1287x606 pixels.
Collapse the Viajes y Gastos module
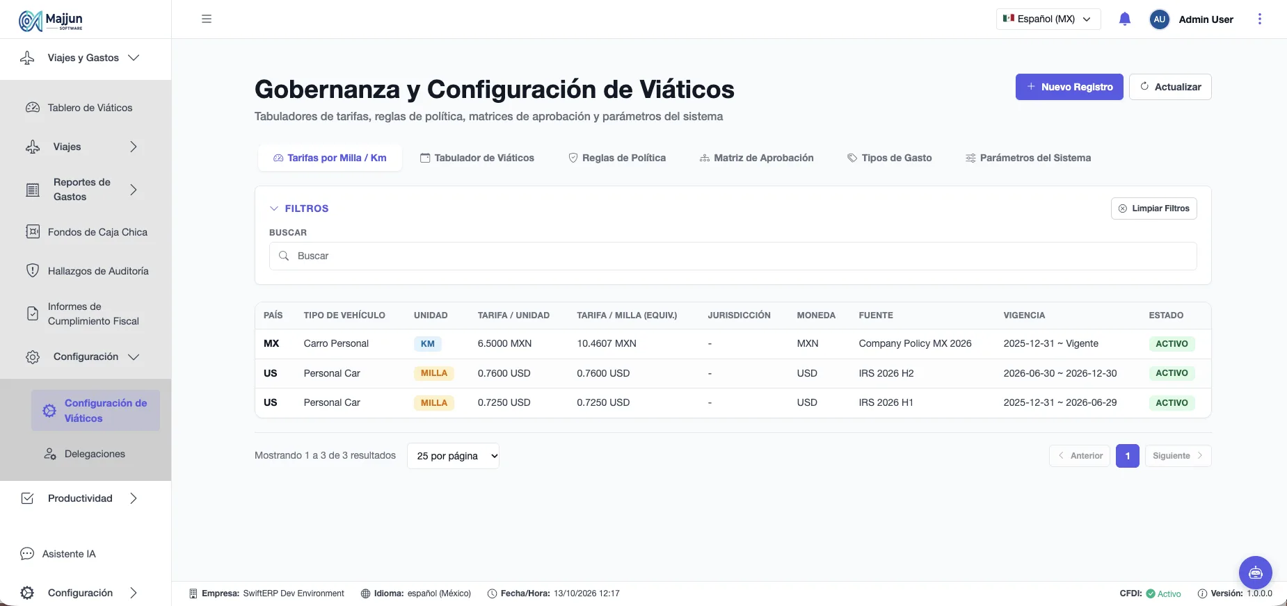134,58
